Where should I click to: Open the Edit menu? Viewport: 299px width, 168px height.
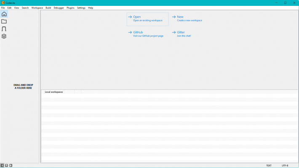9,8
